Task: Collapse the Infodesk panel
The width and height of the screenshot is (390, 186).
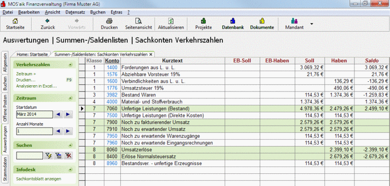Action: 71,169
